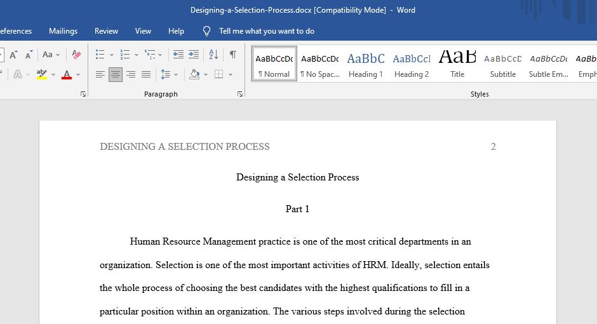The height and width of the screenshot is (324, 597).
Task: Apply red font color
Action: tap(67, 74)
